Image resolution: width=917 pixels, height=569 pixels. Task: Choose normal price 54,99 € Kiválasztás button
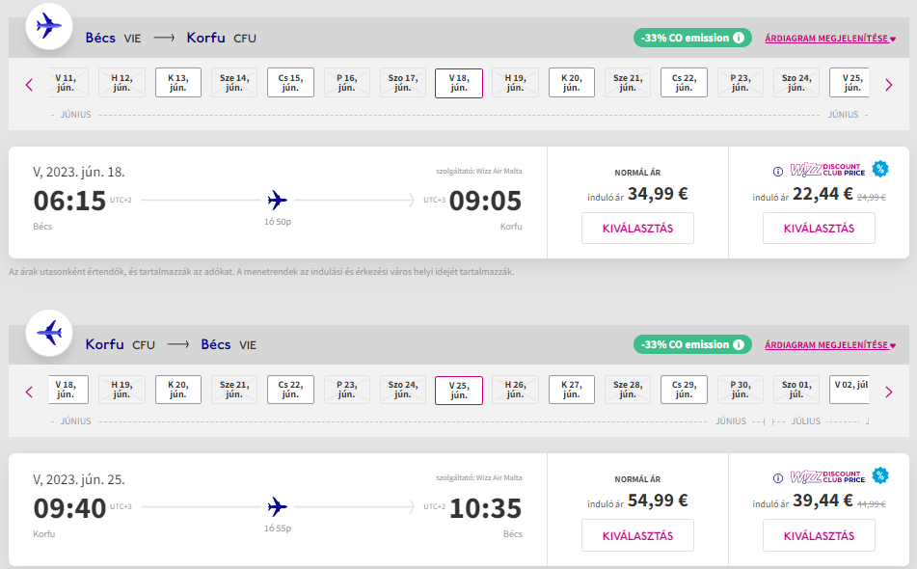(637, 535)
